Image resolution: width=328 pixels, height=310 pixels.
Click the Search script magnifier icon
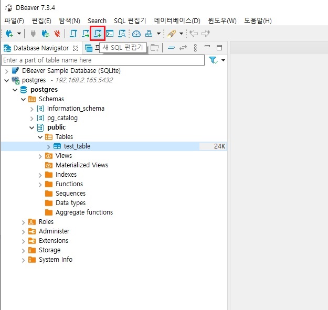coord(122,34)
